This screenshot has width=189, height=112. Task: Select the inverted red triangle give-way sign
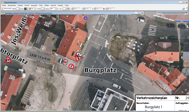(78, 58)
